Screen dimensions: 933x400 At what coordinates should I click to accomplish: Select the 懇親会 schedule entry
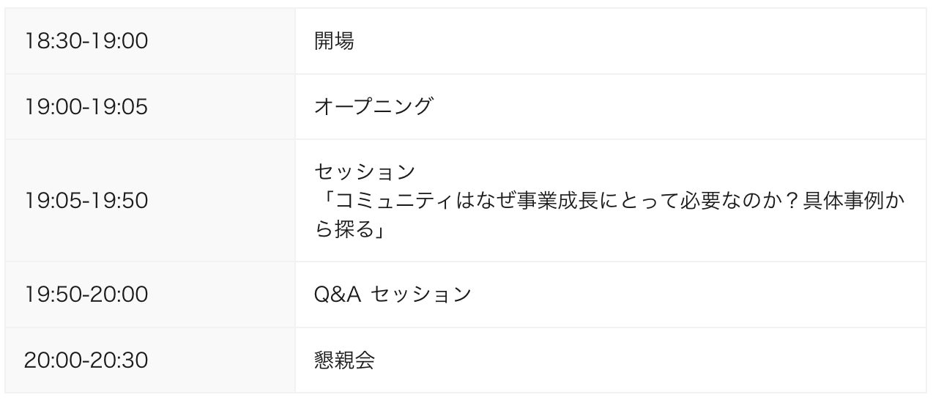coord(344,360)
